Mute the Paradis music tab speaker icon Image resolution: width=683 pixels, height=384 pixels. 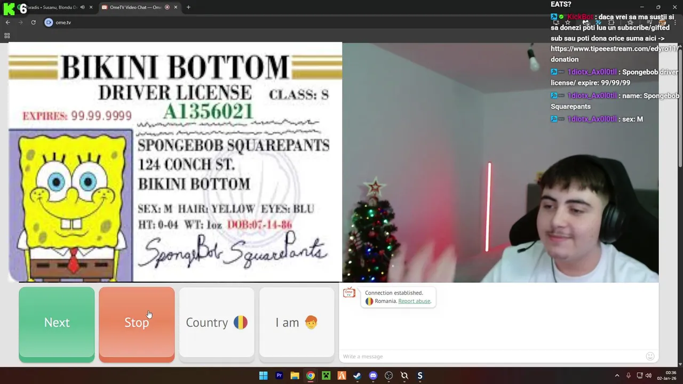[82, 7]
